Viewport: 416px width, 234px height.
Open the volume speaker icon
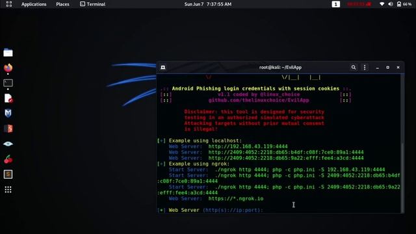pos(390,4)
